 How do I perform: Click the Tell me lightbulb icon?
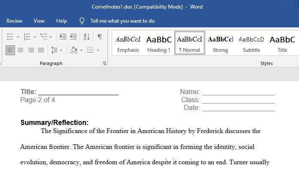[x=82, y=21]
